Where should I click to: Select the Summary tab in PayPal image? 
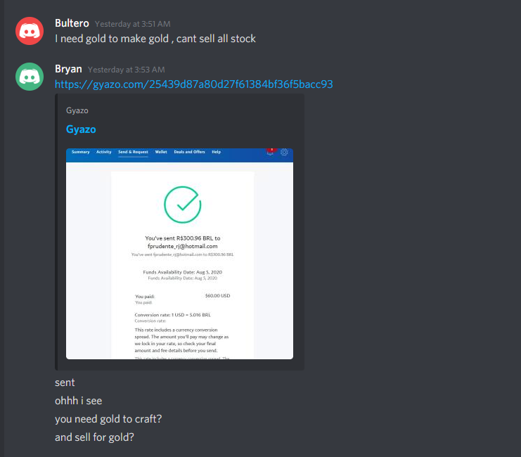pyautogui.click(x=80, y=152)
